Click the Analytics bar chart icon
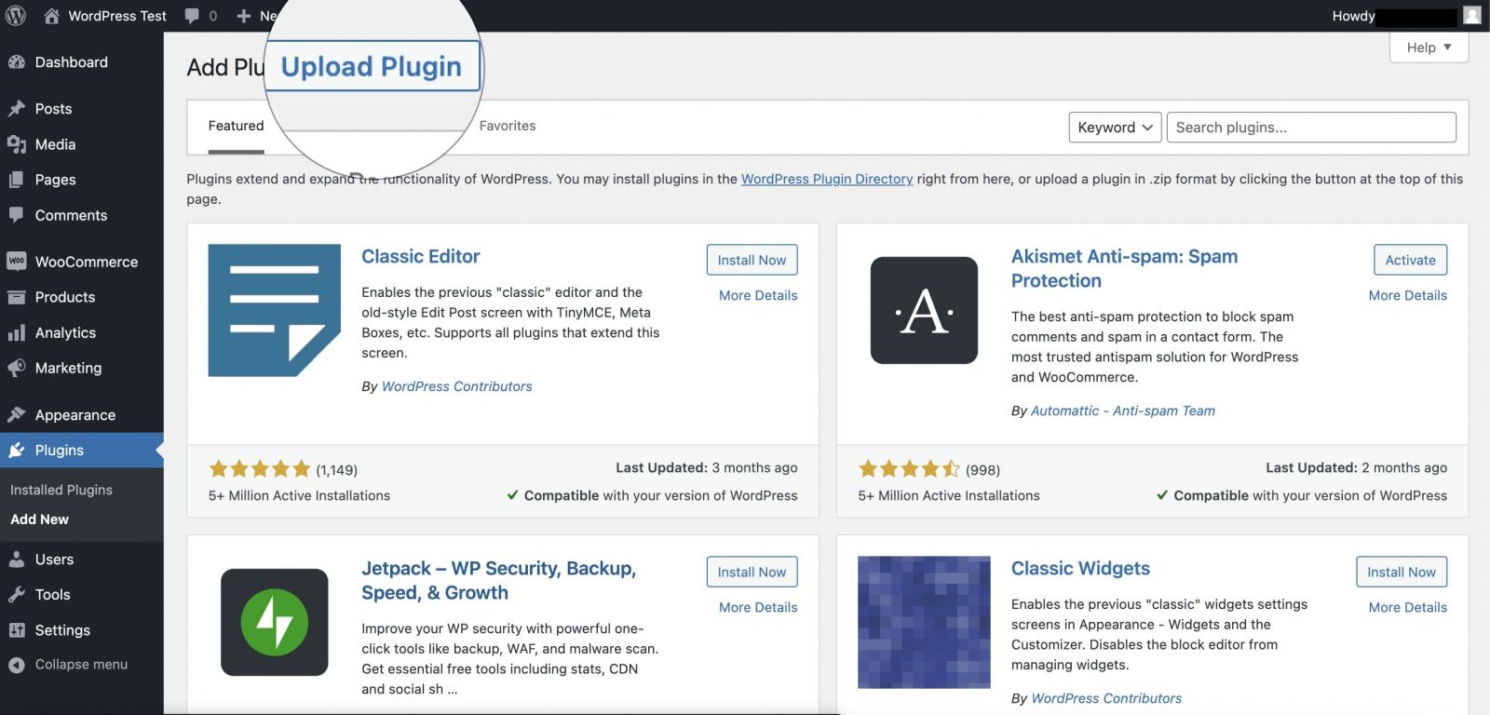This screenshot has height=715, width=1490. tap(16, 332)
